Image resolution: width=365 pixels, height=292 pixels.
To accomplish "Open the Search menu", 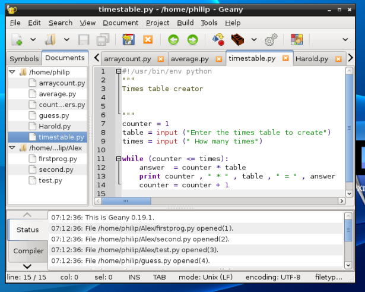I will [61, 23].
